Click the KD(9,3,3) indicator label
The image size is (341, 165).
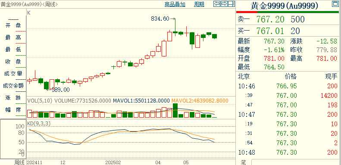39,124
